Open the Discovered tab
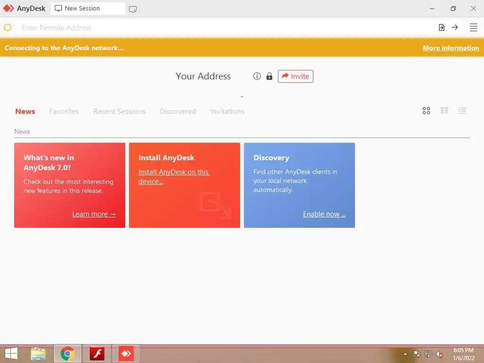Image resolution: width=484 pixels, height=363 pixels. [178, 112]
